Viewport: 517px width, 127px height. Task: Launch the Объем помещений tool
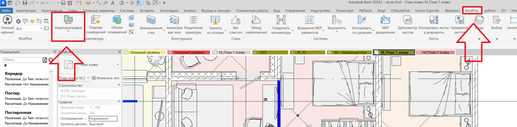coord(117,25)
